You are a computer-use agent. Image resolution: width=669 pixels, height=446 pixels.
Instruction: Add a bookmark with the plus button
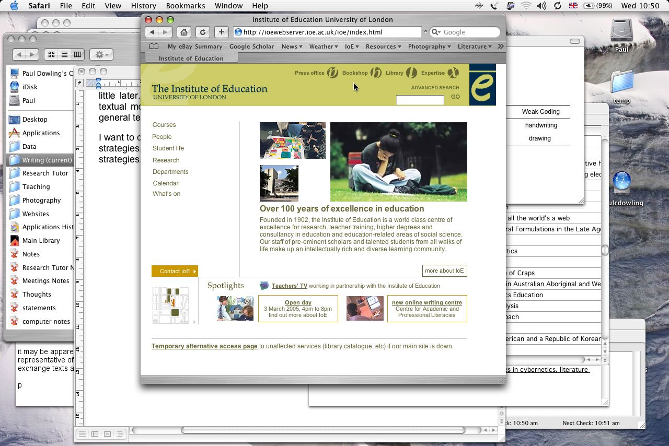[x=222, y=32]
